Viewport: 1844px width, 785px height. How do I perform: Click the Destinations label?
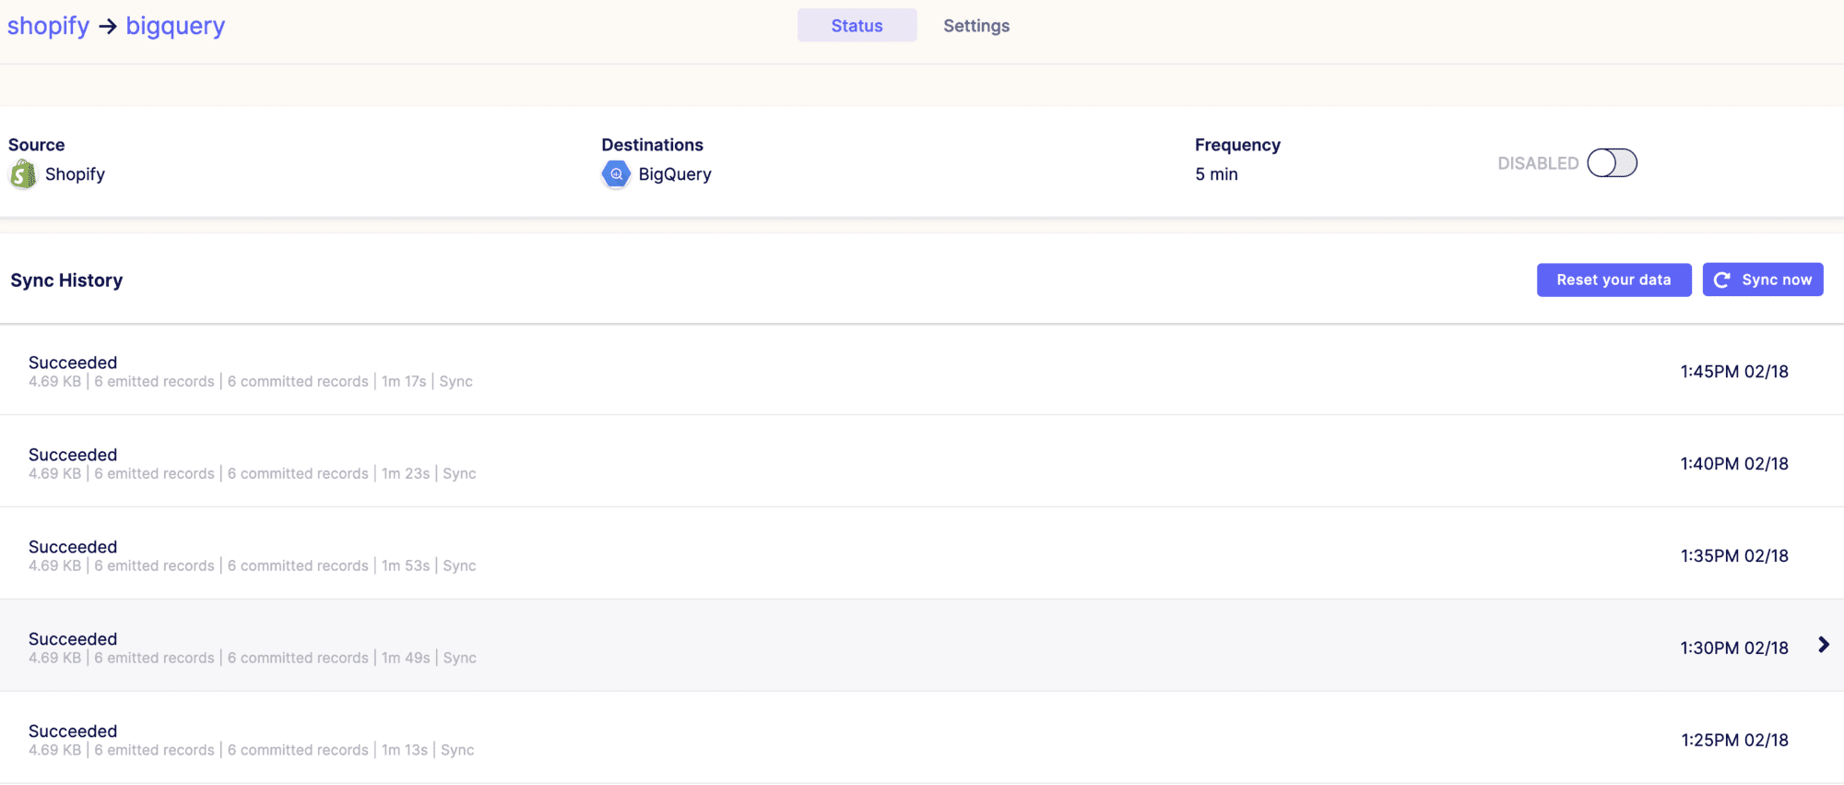tap(652, 145)
